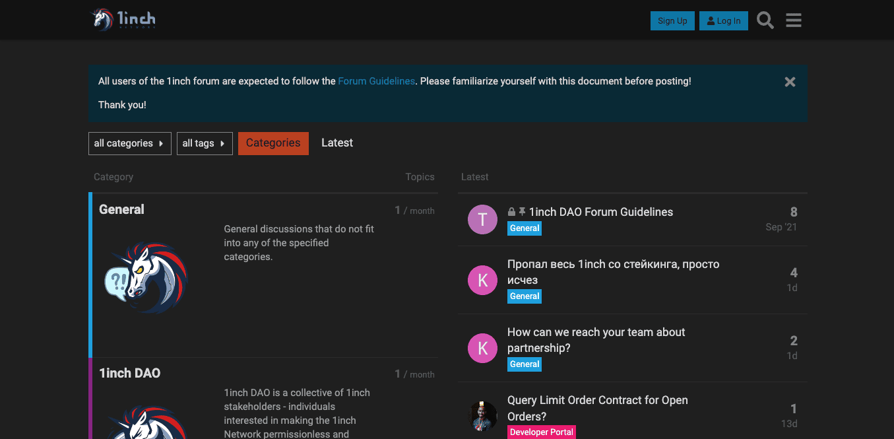The width and height of the screenshot is (894, 439).
Task: Click the 1inch unicorn logo in header
Action: point(123,20)
